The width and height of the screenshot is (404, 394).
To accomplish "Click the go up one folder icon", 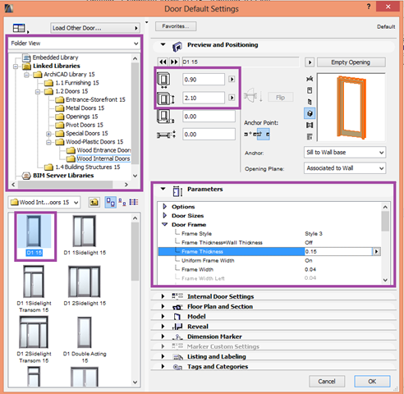I will [94, 202].
